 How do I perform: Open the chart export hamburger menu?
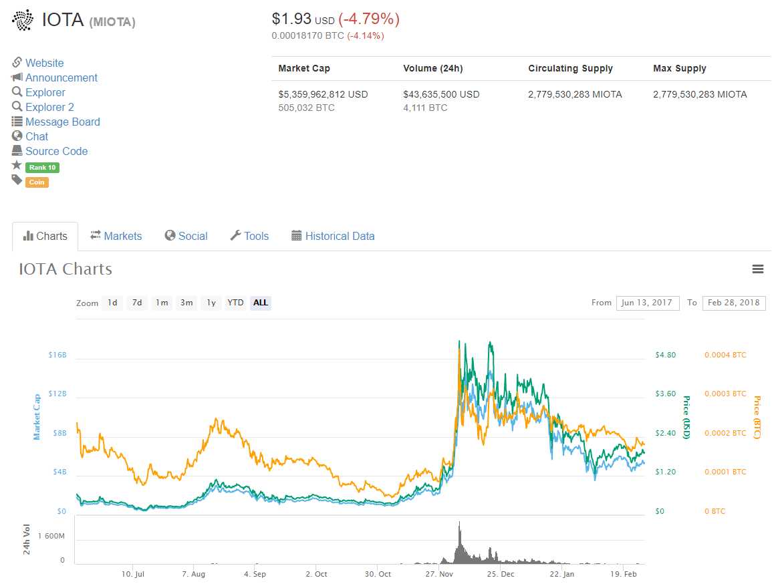758,269
